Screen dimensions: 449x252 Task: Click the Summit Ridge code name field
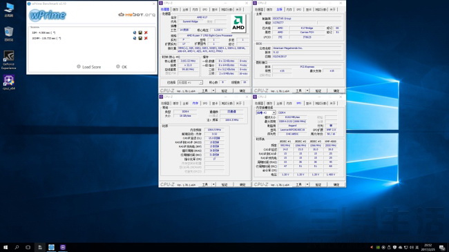[x=191, y=21]
